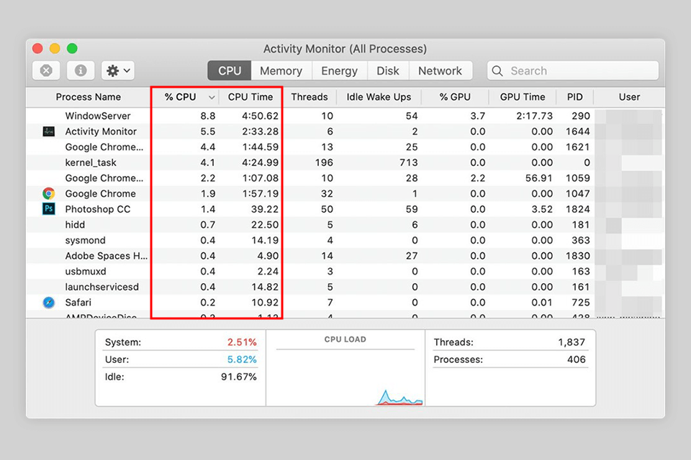Click GPU Time 2:17.73 cell
This screenshot has width=691, height=460.
click(x=534, y=116)
